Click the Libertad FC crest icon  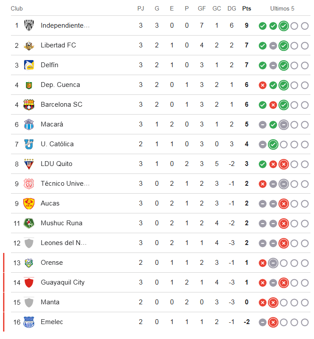coord(29,45)
